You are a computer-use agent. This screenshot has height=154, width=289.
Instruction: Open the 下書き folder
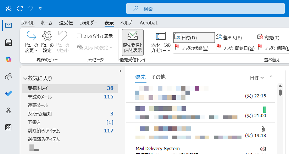(x=70, y=122)
